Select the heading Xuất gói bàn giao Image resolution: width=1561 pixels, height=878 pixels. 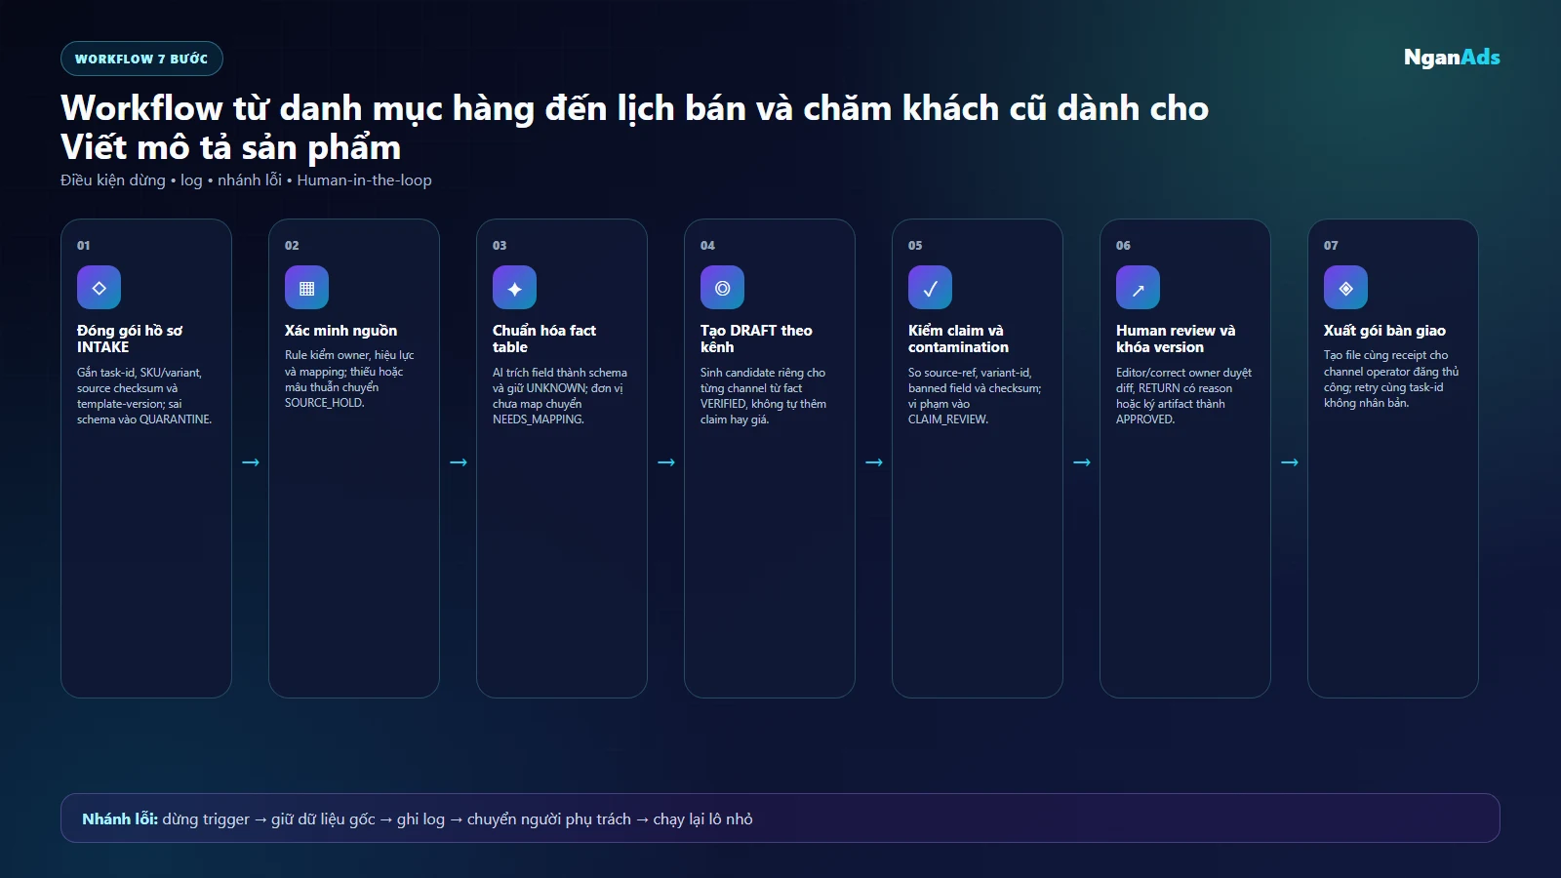(x=1384, y=331)
